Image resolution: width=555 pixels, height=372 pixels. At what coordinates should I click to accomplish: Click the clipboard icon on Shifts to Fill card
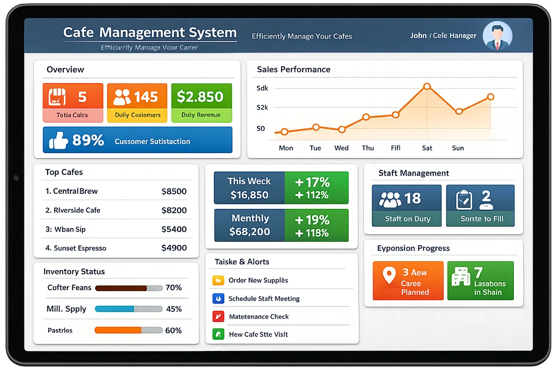[x=465, y=200]
